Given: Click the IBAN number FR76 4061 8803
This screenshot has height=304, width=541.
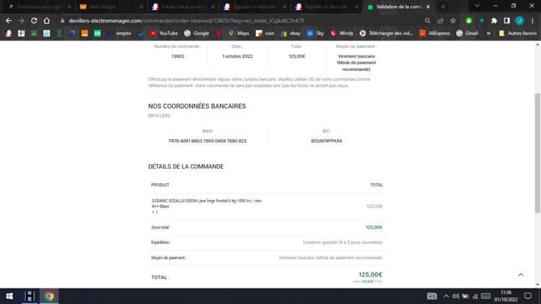Looking at the screenshot, I should click(208, 141).
